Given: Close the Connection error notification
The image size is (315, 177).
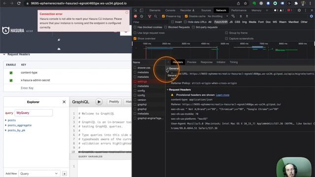Looking at the screenshot, I should pos(127,12).
